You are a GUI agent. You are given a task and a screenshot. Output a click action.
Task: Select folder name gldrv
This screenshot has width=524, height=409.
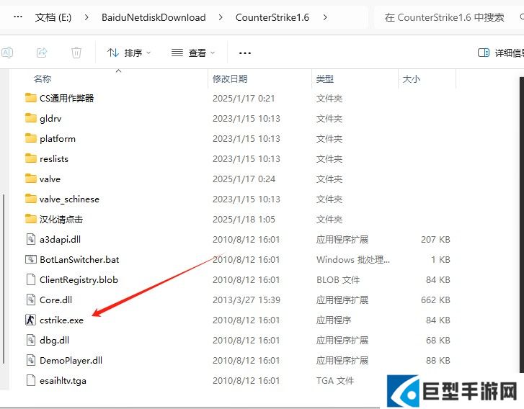click(x=50, y=119)
